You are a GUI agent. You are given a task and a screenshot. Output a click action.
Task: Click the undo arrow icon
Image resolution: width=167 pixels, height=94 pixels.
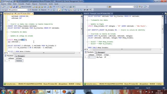(x=54, y=7)
